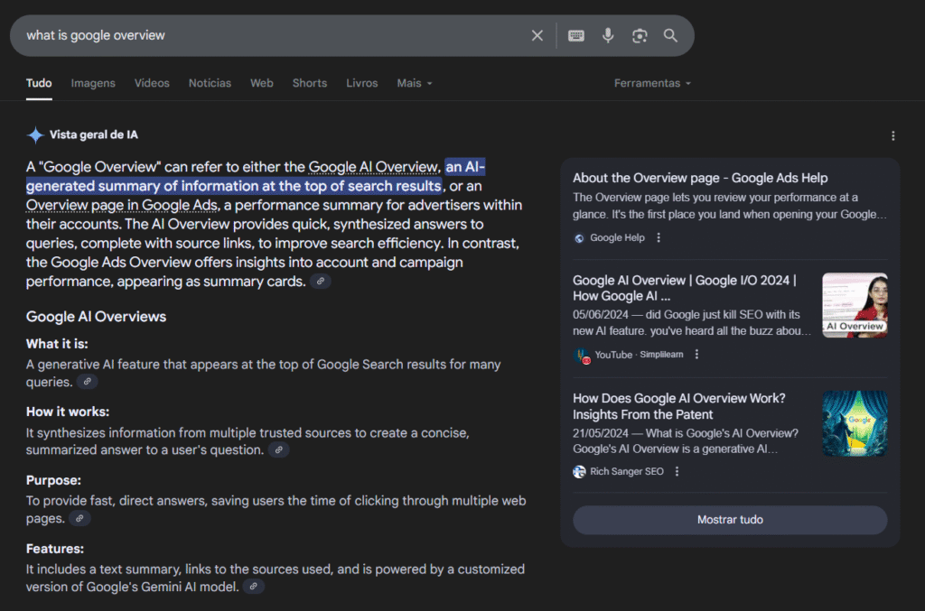Open the source link icon after 'Gemini AI model.'
The height and width of the screenshot is (611, 925).
[254, 587]
